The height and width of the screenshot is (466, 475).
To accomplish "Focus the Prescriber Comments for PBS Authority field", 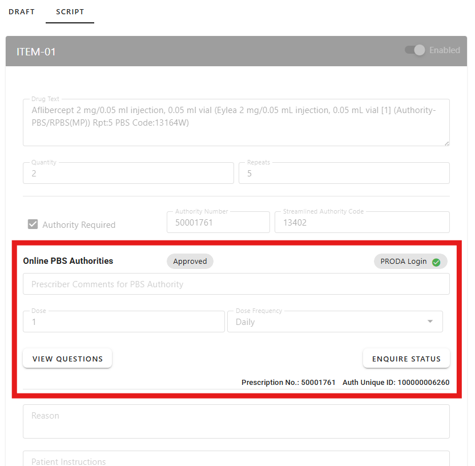I will click(x=236, y=284).
